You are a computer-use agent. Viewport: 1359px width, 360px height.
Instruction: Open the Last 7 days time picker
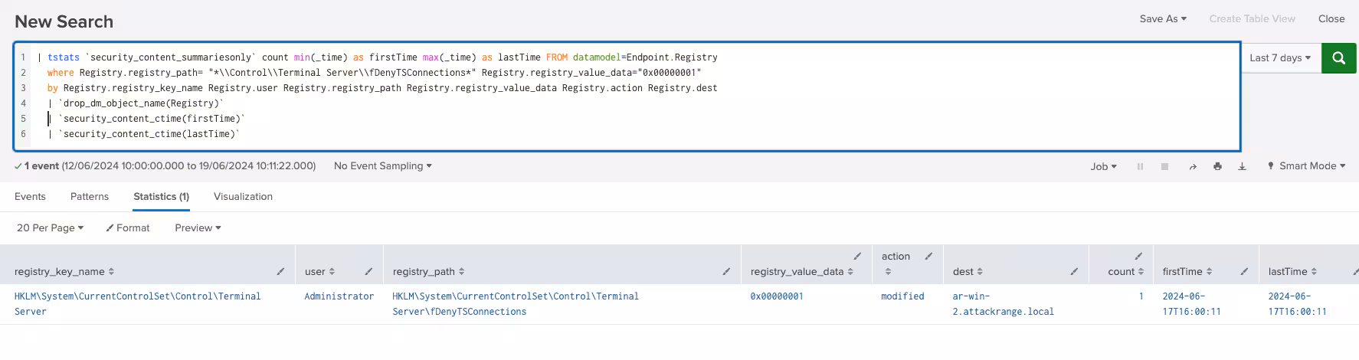(1279, 58)
